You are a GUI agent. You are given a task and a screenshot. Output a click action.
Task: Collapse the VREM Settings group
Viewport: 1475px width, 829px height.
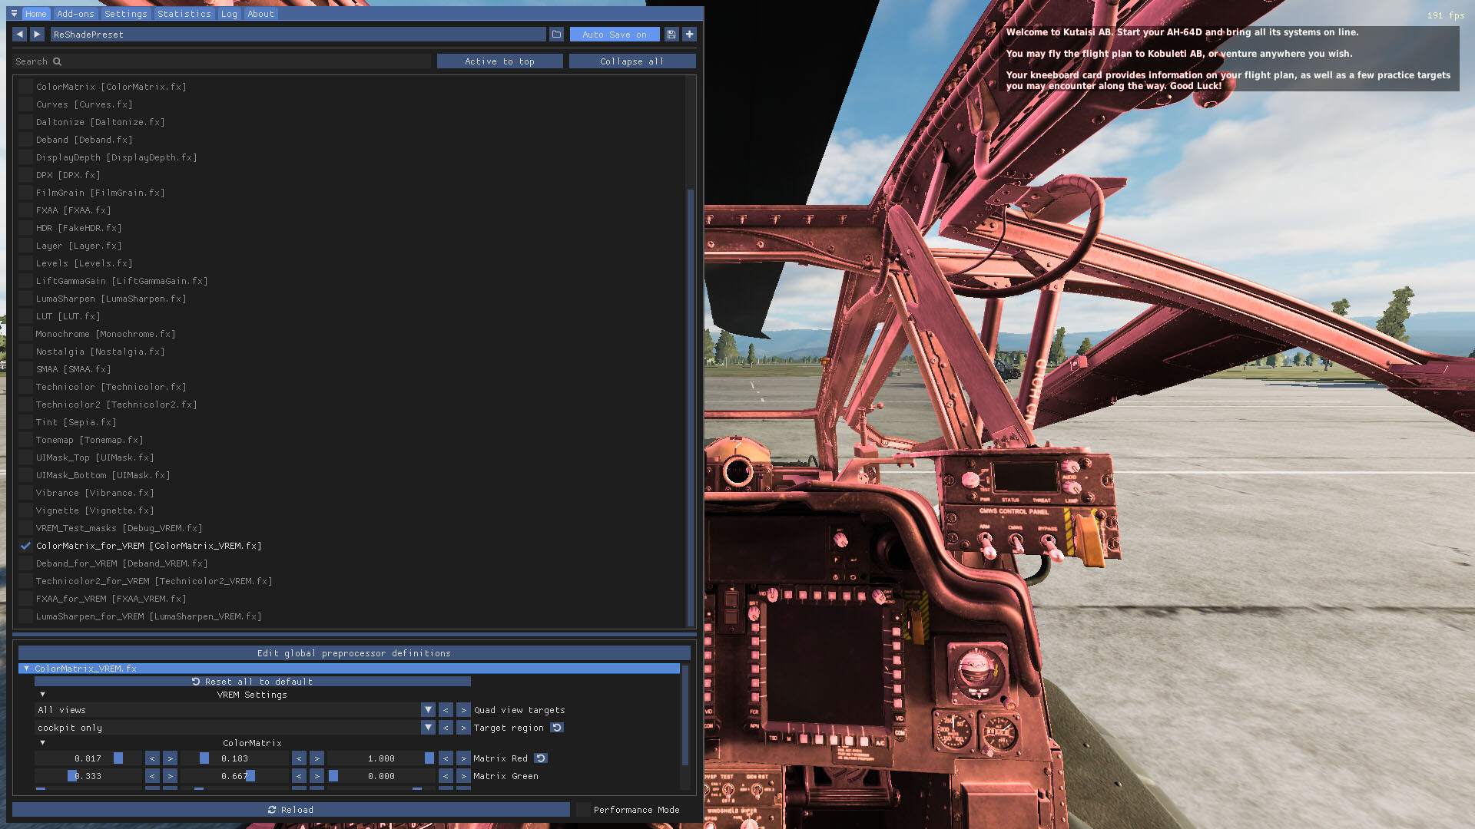42,695
